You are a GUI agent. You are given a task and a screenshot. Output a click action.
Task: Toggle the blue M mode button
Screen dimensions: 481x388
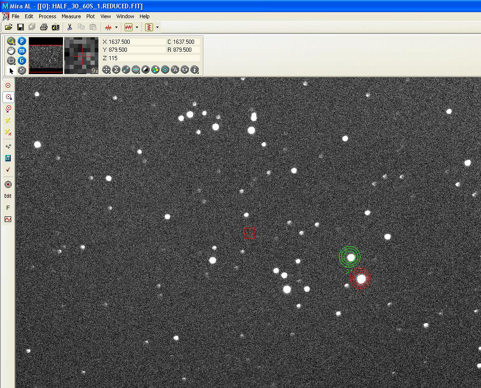coord(22,51)
